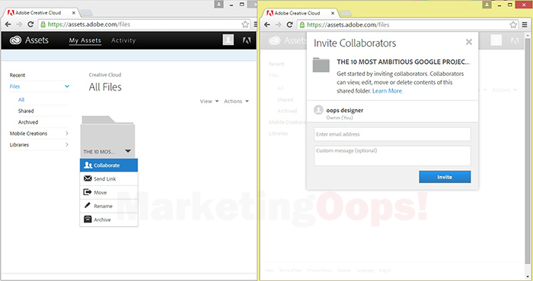Click the Chrome user icon in right title bar
Viewport: 533px width, 281px height.
click(487, 5)
